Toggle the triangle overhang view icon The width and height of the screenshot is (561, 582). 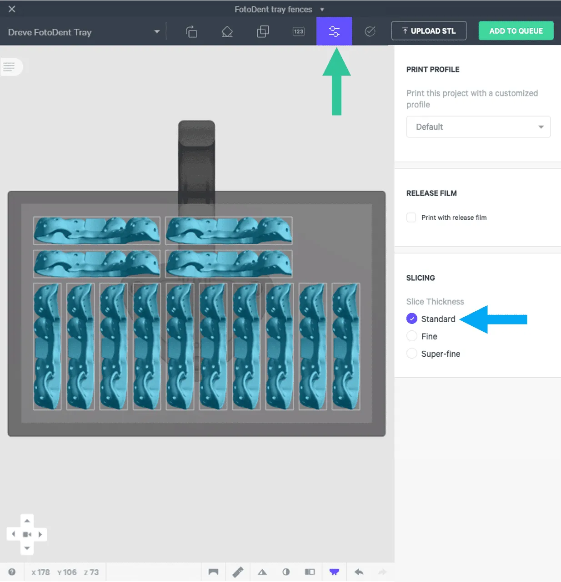262,572
